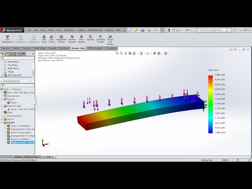The image size is (252, 189).
Task: Open the PropertyManager tab icon
Action: click(x=8, y=54)
